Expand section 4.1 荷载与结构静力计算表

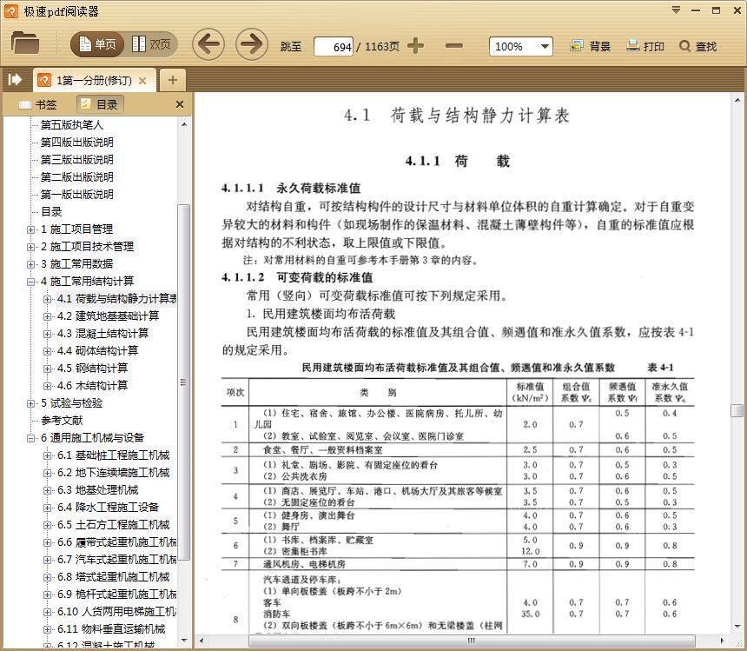[47, 299]
